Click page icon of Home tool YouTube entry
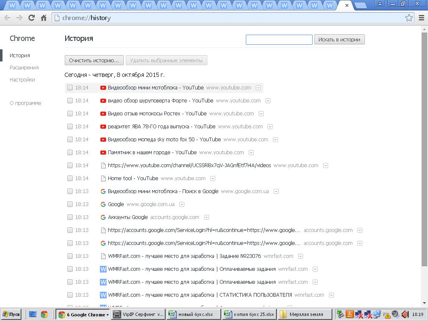This screenshot has height=321, width=428. point(103,178)
